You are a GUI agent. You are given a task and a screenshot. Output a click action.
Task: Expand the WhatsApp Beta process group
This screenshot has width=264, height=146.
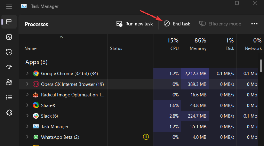tap(27, 137)
